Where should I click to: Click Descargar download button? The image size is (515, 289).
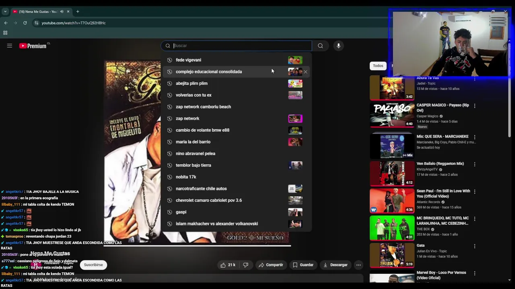(x=335, y=265)
